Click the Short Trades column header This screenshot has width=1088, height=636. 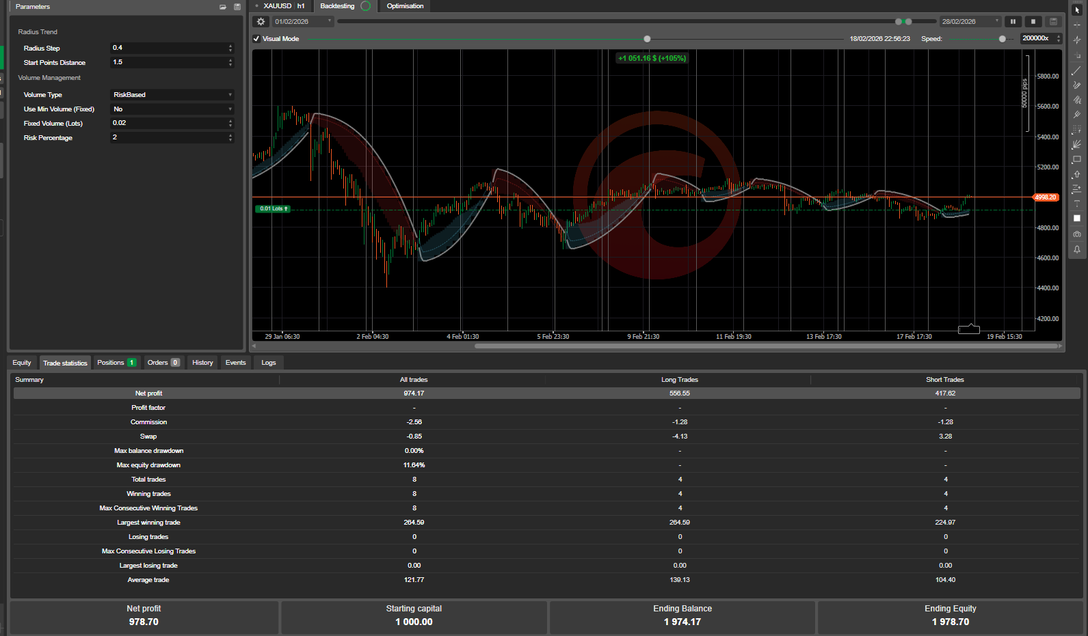[x=945, y=380]
